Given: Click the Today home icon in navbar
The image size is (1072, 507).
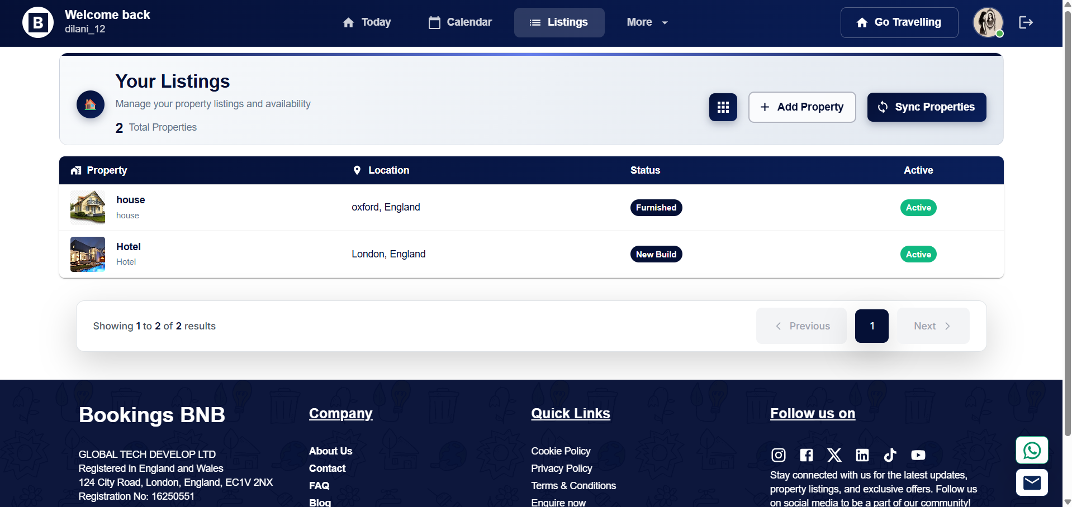Looking at the screenshot, I should pyautogui.click(x=348, y=22).
